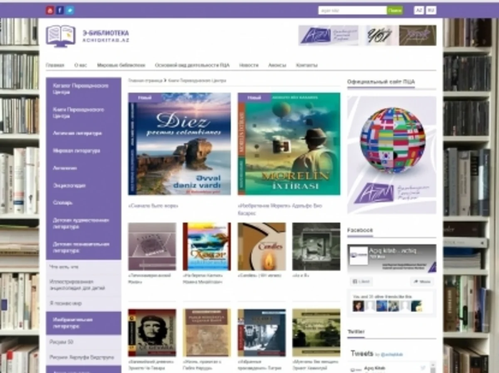This screenshot has width=499, height=373.
Task: Click the green search button
Action: [x=395, y=10]
